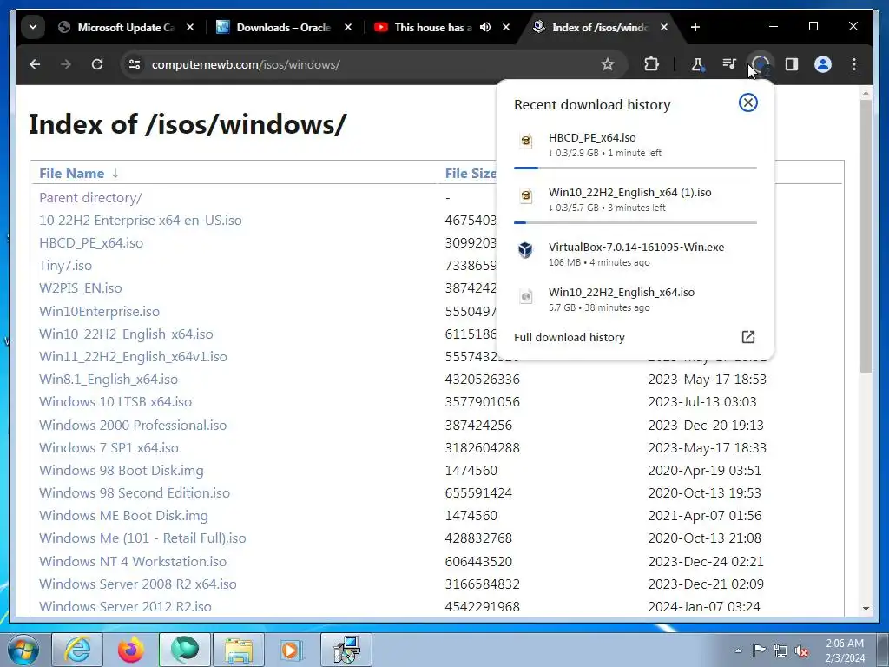Click the browser forward arrow
The image size is (889, 667).
point(66,64)
